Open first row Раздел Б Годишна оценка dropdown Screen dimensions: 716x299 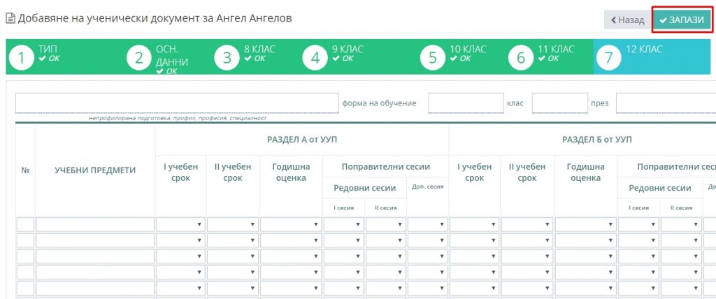(x=585, y=224)
